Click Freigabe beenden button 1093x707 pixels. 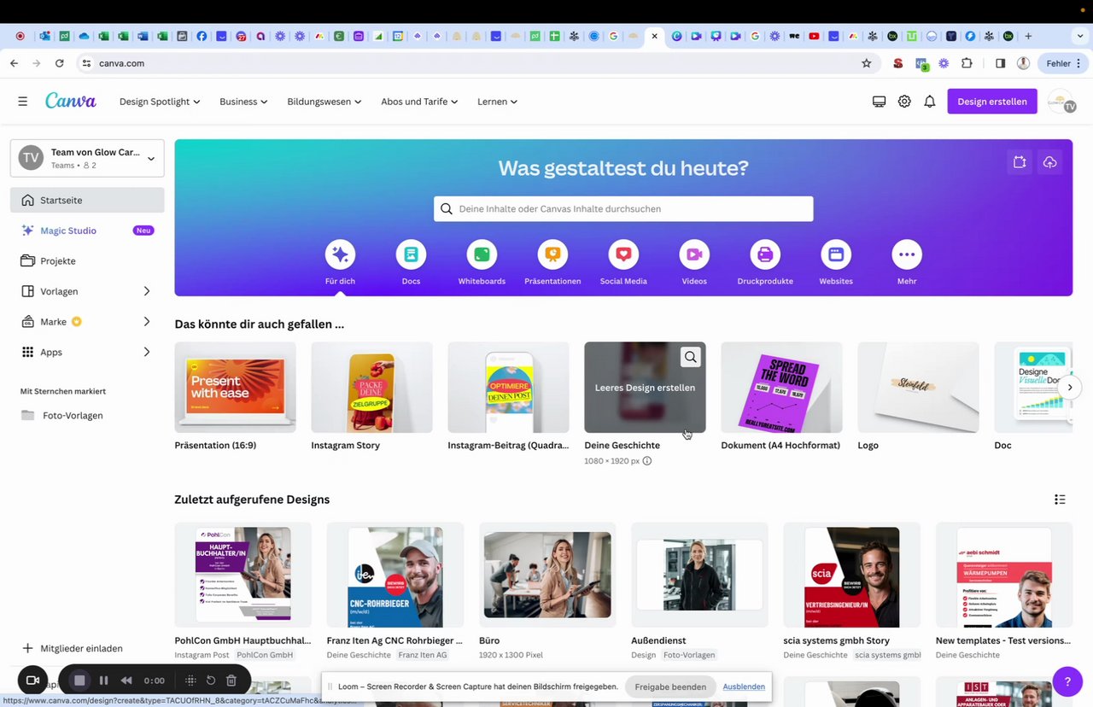670,687
